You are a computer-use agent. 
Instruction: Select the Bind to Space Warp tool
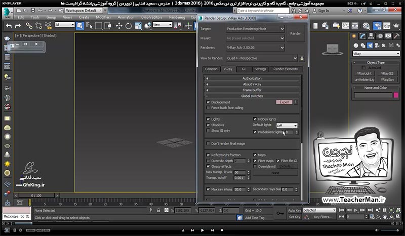click(x=48, y=26)
